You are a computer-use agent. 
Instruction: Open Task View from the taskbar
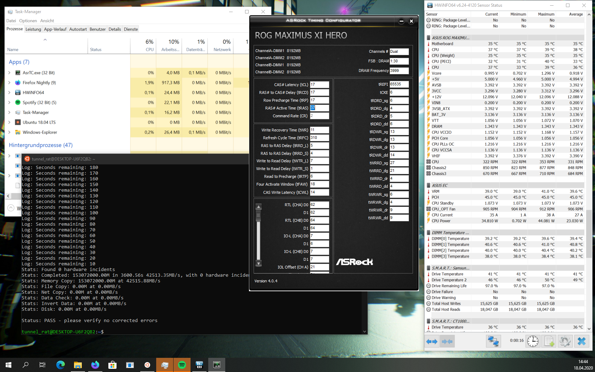click(x=42, y=365)
